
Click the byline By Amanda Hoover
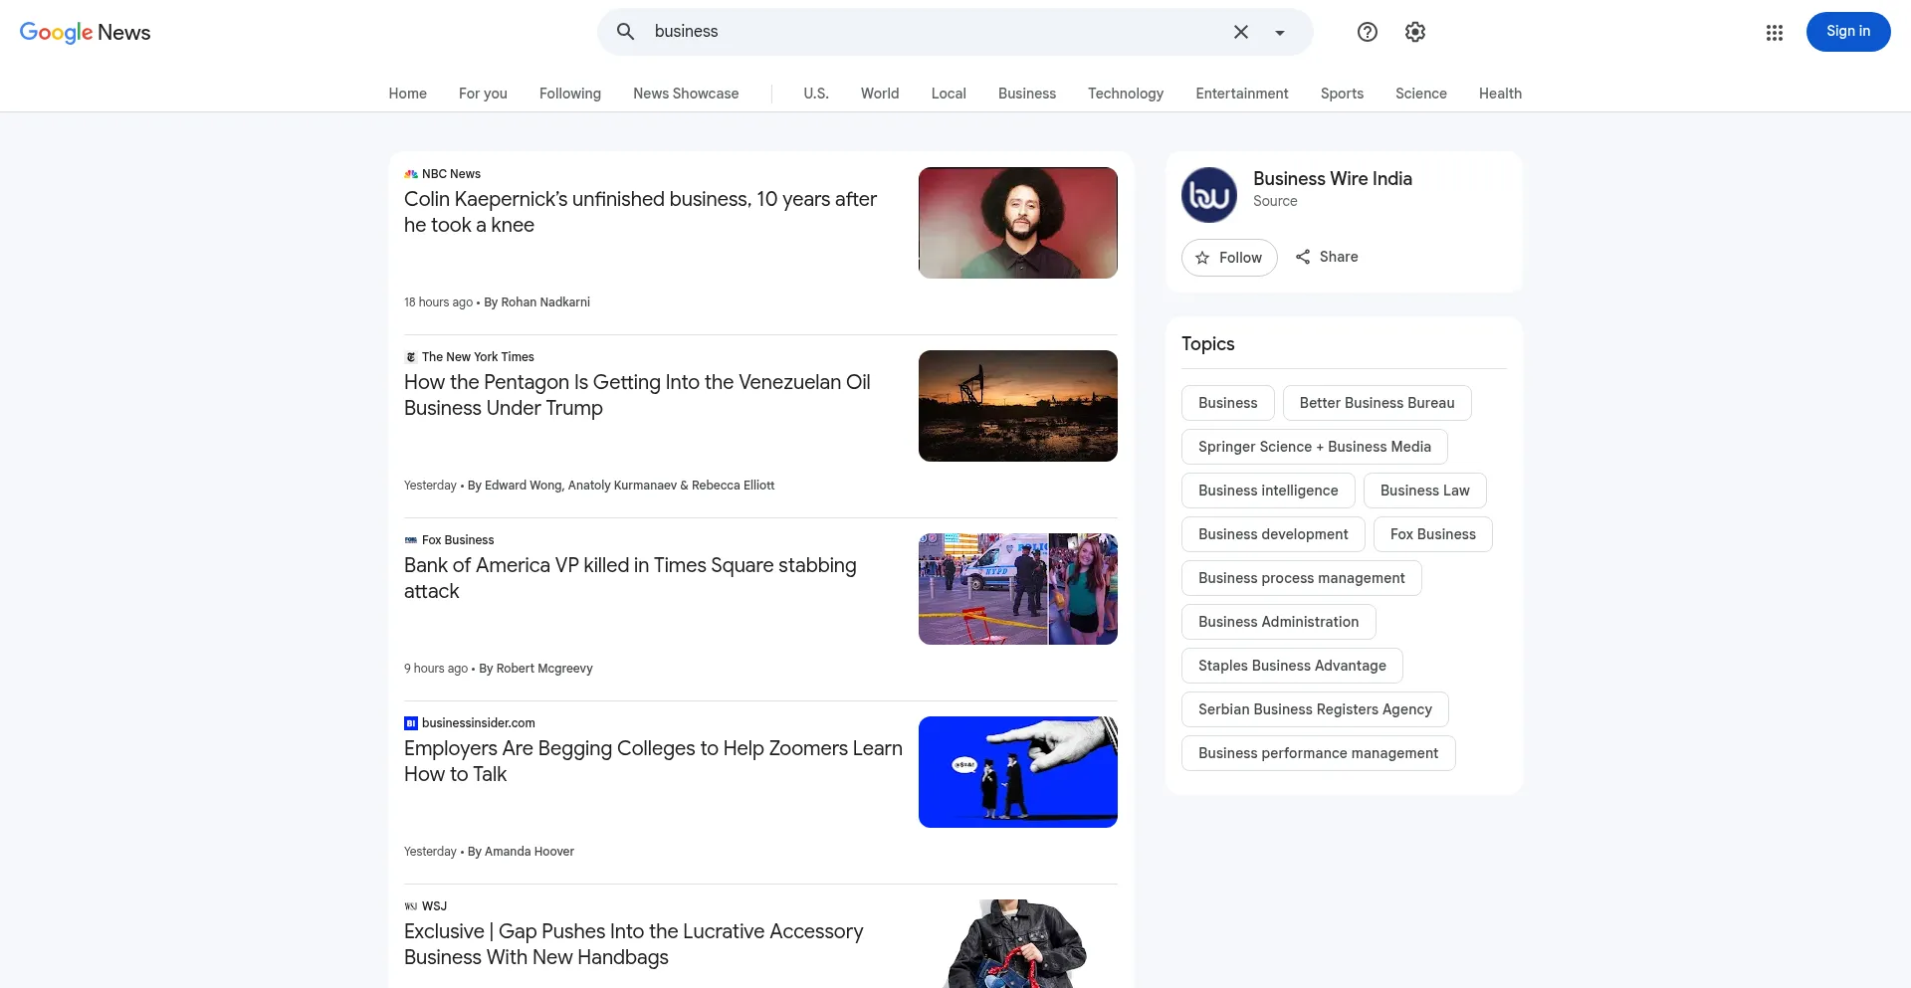coord(521,852)
